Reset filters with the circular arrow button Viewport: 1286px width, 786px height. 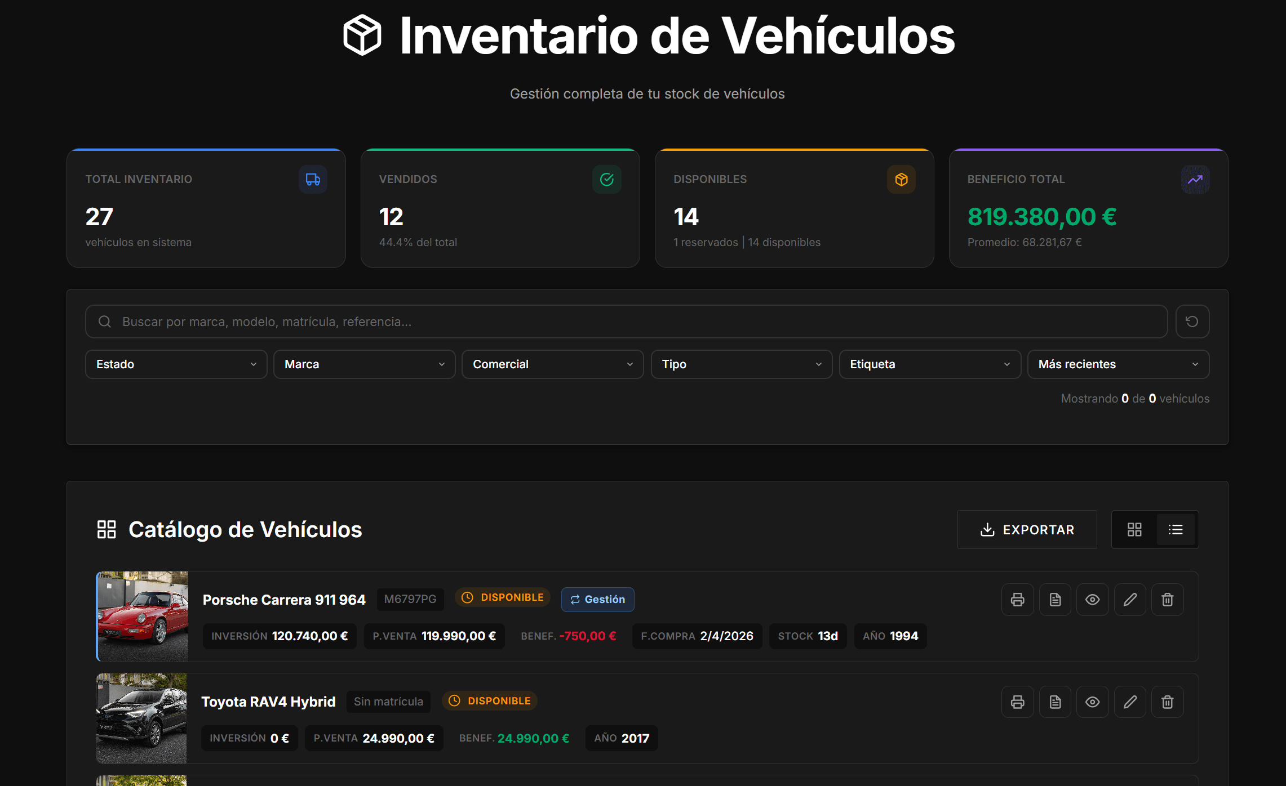1192,321
